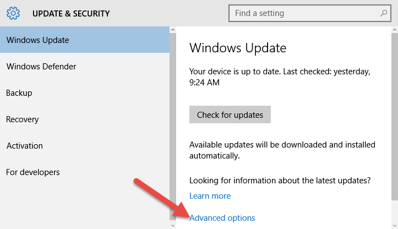Viewport: 398px width, 229px height.
Task: Open the Recovery settings page
Action: [85, 119]
